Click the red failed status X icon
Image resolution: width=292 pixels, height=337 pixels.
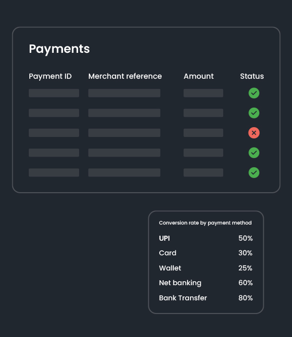click(254, 133)
